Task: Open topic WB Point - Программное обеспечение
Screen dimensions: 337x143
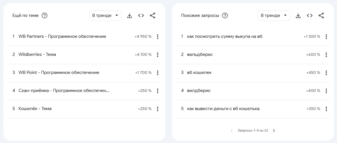Action: [x=59, y=73]
